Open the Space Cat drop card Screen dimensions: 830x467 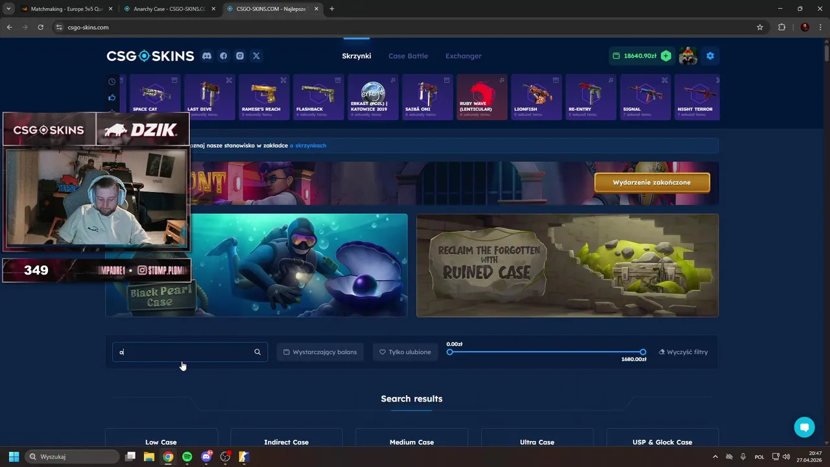pyautogui.click(x=155, y=97)
